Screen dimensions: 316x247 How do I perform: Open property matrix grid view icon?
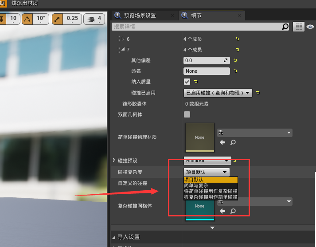[299, 27]
